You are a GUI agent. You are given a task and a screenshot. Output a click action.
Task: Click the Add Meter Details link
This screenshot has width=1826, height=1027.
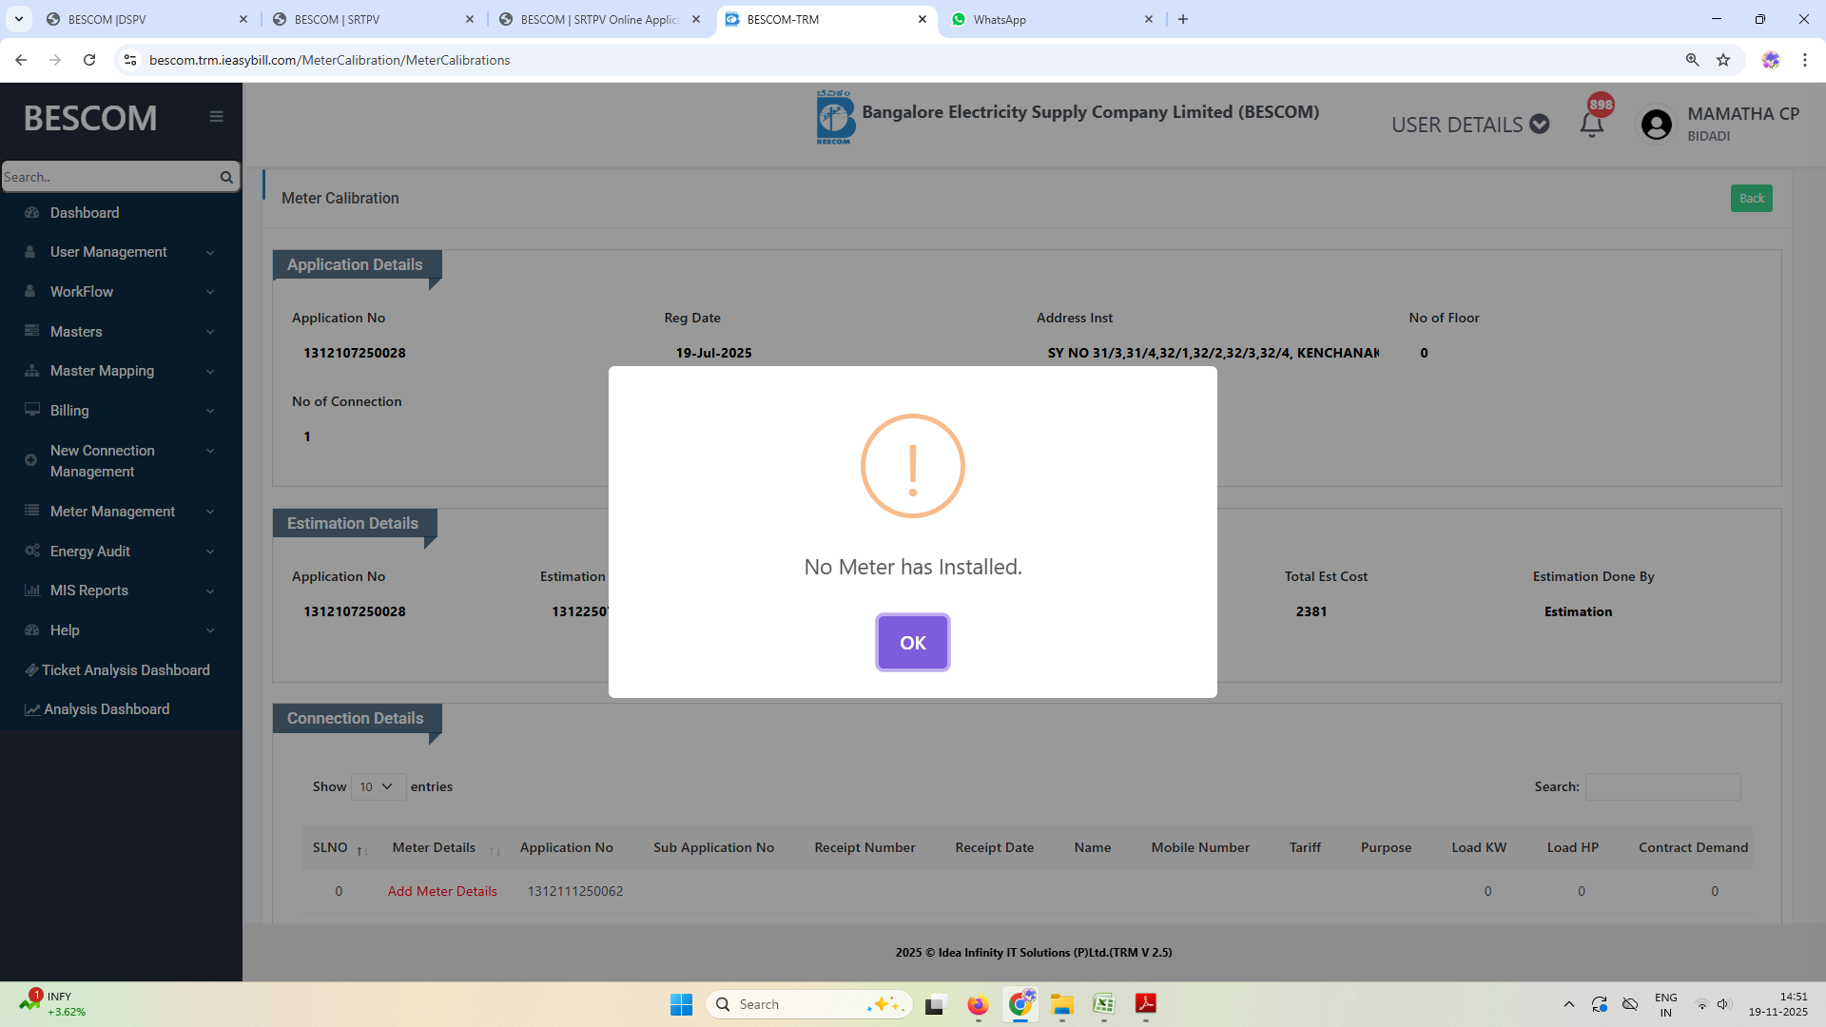coord(442,891)
